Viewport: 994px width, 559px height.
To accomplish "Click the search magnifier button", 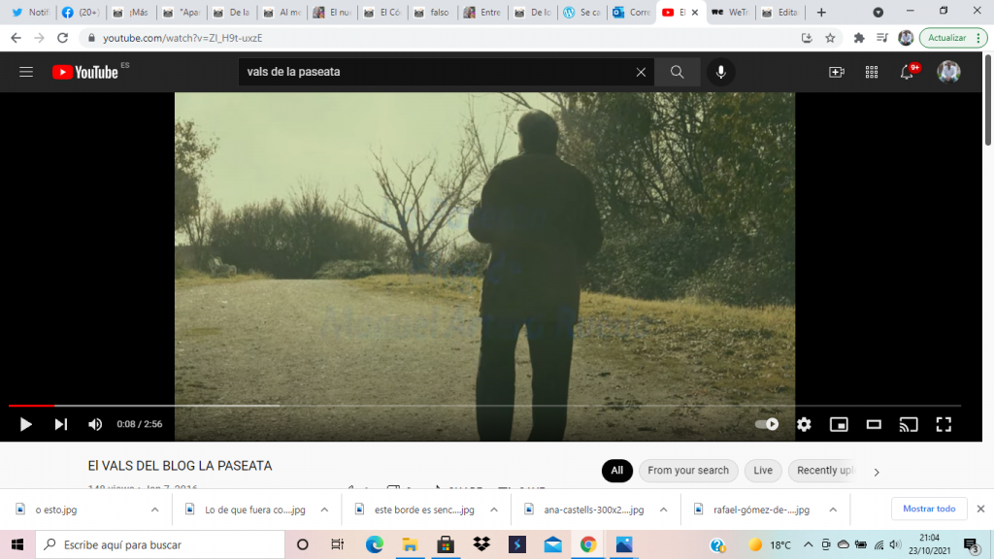I will (677, 72).
